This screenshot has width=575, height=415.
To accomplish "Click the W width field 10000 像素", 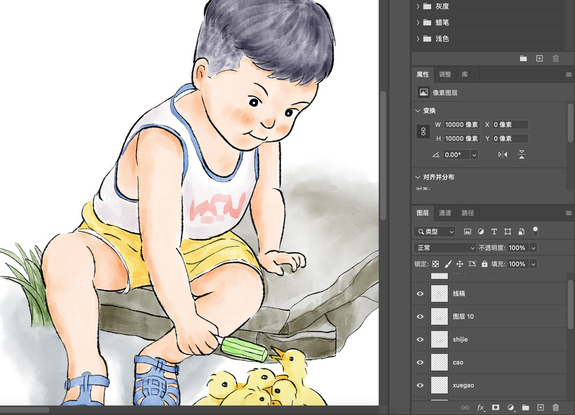I will pyautogui.click(x=462, y=125).
